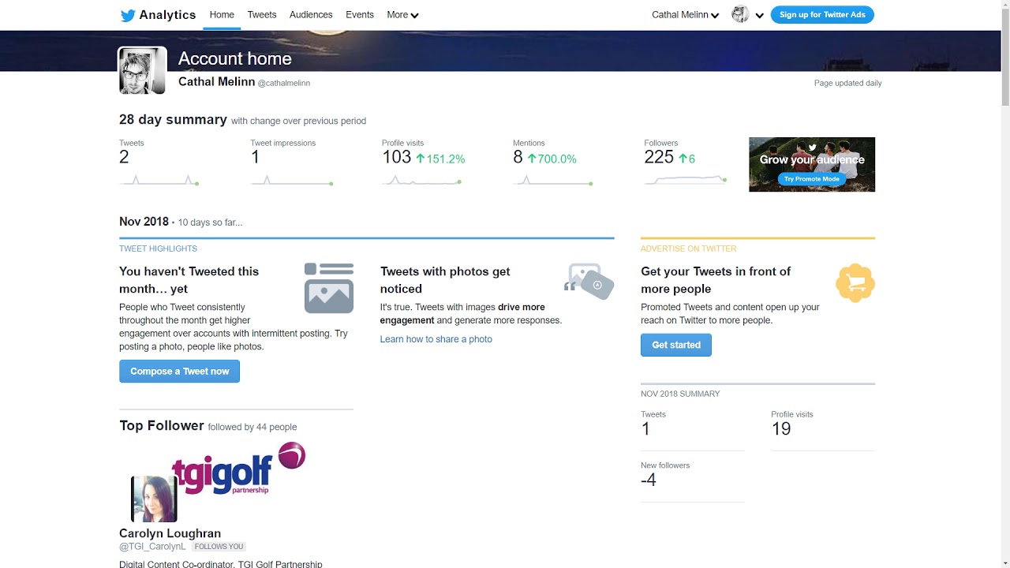Switch to the Events tab
Image resolution: width=1010 pixels, height=568 pixels.
click(360, 15)
